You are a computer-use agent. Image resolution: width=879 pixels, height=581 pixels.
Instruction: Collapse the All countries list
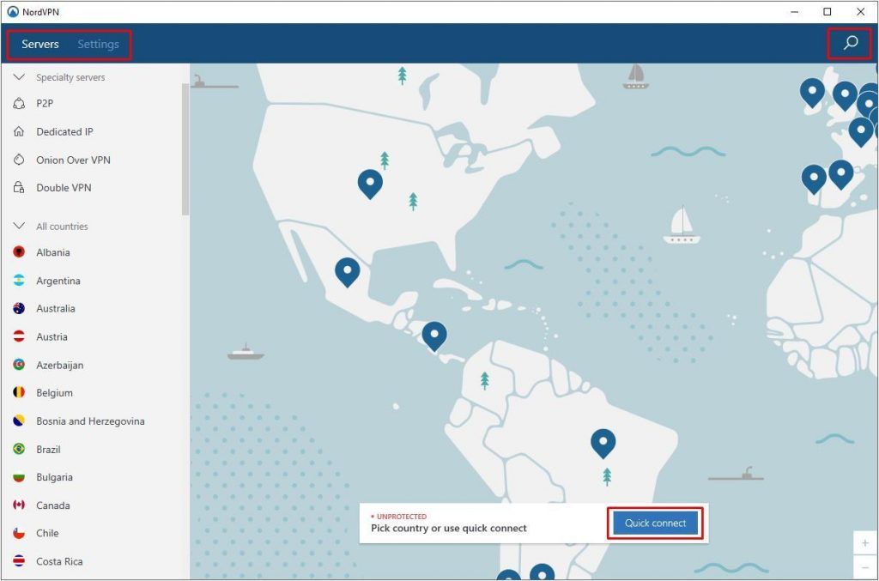[x=18, y=226]
